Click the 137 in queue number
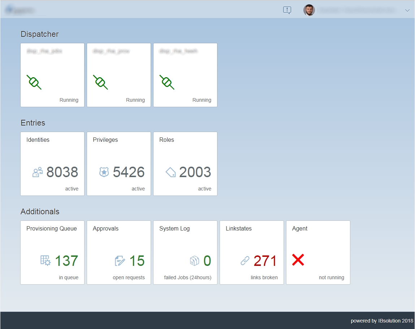 [66, 261]
